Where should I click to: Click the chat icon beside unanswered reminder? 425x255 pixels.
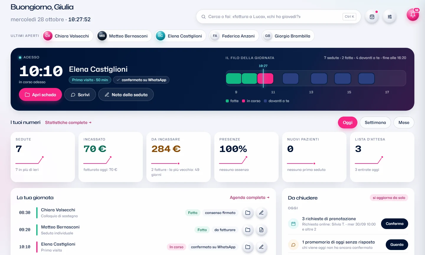(x=293, y=245)
